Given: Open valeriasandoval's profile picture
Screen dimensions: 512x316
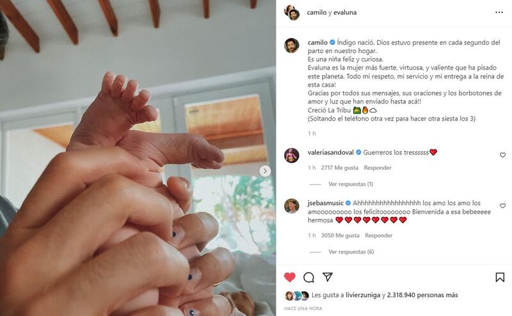Looking at the screenshot, I should pos(292,155).
